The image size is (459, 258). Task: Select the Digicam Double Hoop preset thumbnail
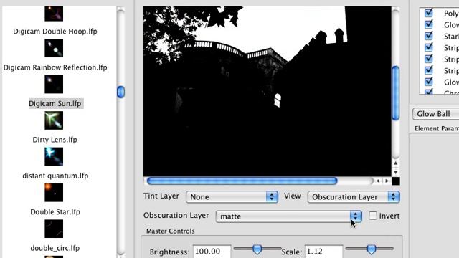click(x=54, y=14)
